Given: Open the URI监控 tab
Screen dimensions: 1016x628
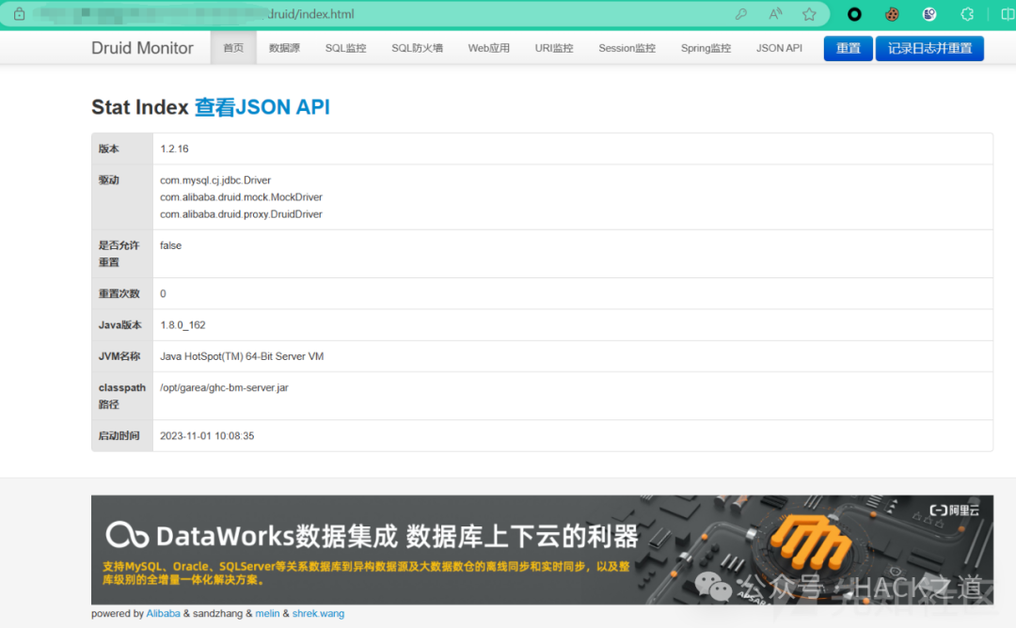Looking at the screenshot, I should click(554, 48).
